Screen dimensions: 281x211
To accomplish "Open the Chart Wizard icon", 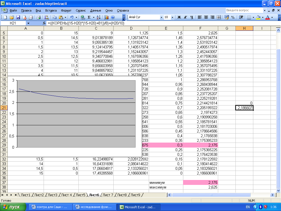I will pyautogui.click(x=106, y=17).
